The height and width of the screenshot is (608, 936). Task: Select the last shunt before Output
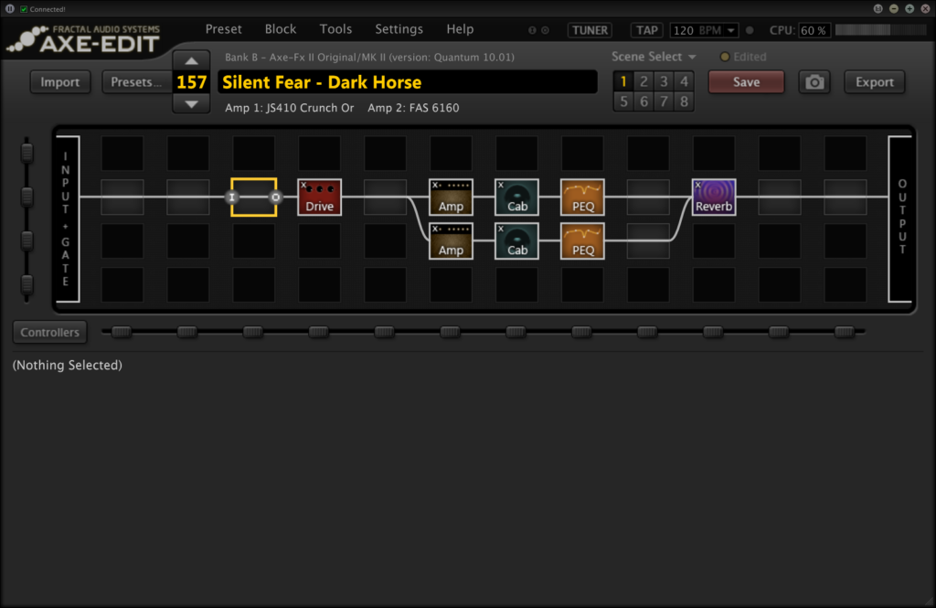point(845,197)
